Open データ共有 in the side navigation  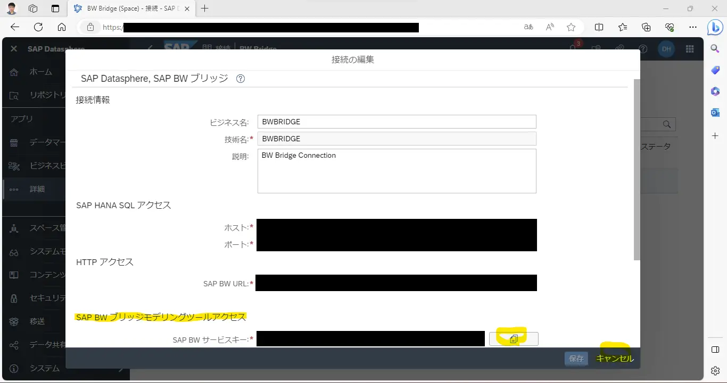(34, 345)
